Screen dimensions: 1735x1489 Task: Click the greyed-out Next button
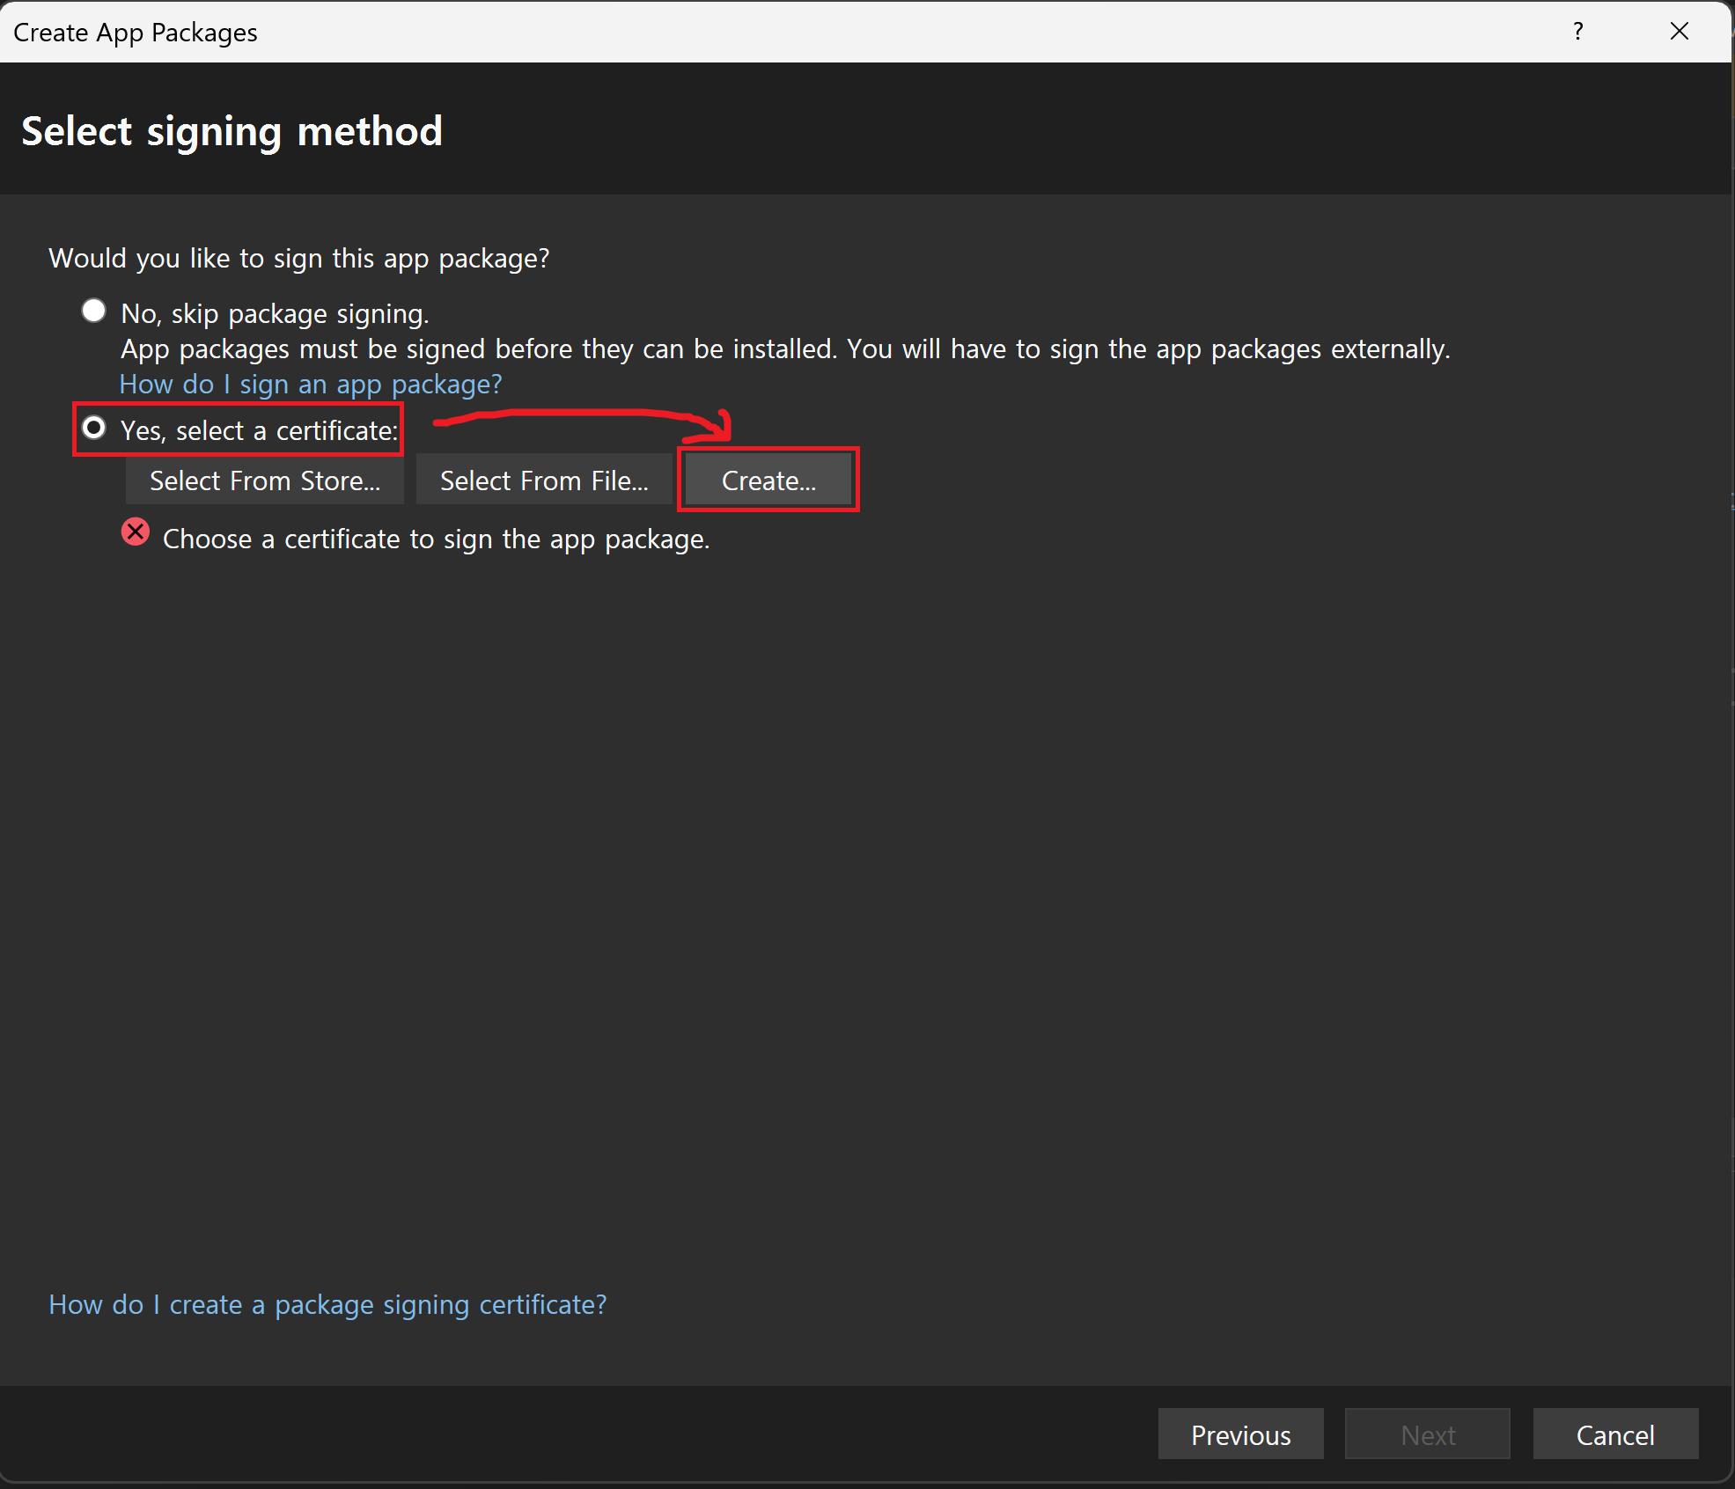pyautogui.click(x=1427, y=1434)
